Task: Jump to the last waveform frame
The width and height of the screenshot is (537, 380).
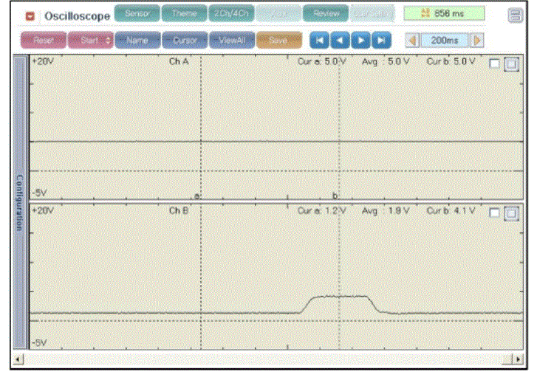Action: 381,40
